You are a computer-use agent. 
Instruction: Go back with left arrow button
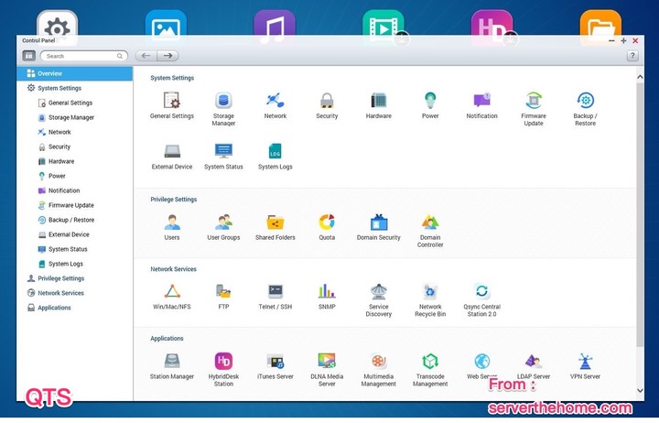click(x=146, y=56)
